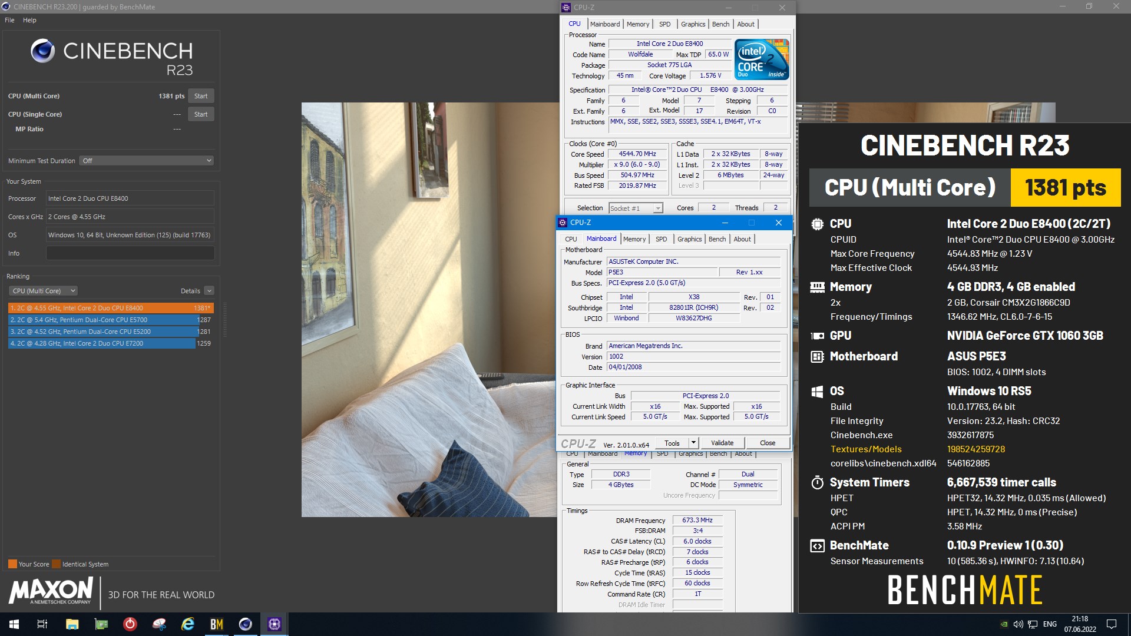The width and height of the screenshot is (1131, 636).
Task: Open the taskbar clock showing 21:18
Action: pyautogui.click(x=1080, y=624)
